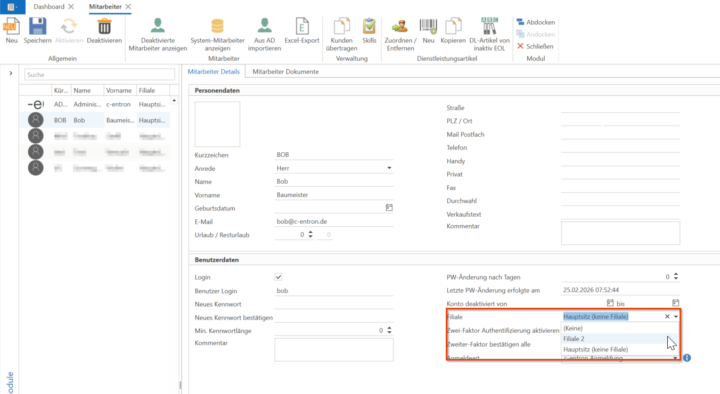Click the Vorname field Baumeister

[x=334, y=195]
